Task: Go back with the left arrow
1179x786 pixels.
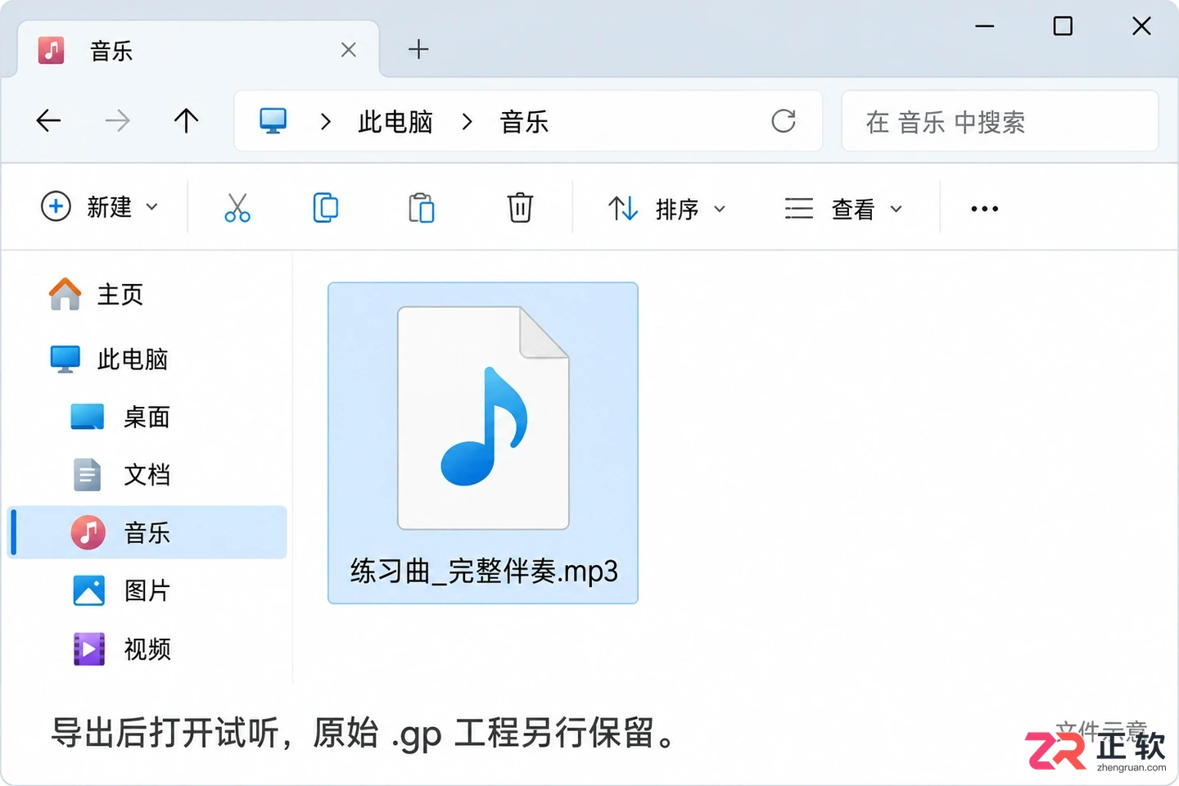Action: 49,121
